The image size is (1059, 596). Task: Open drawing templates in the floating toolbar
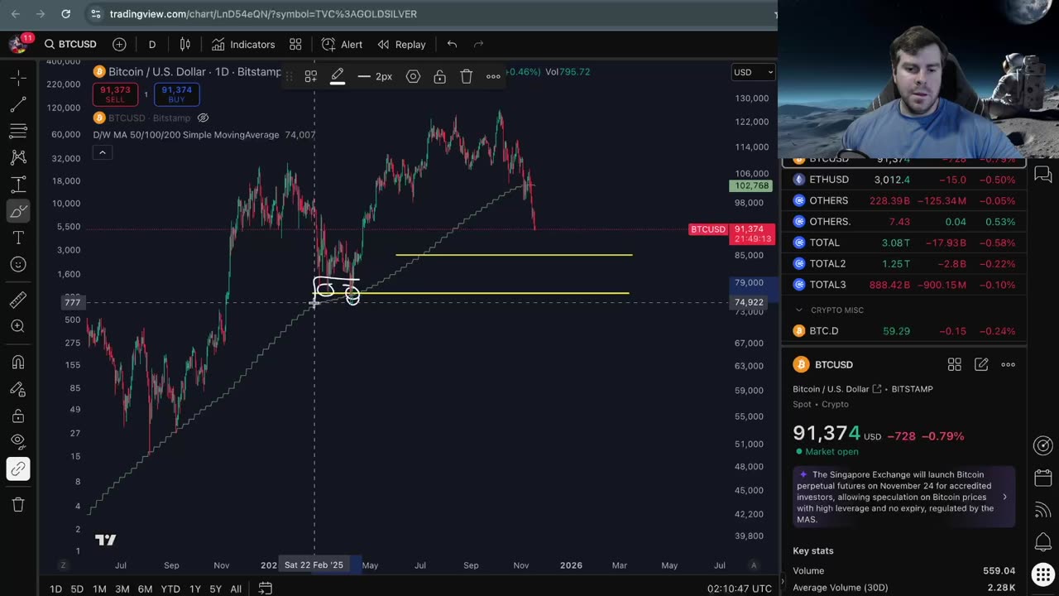pyautogui.click(x=311, y=76)
